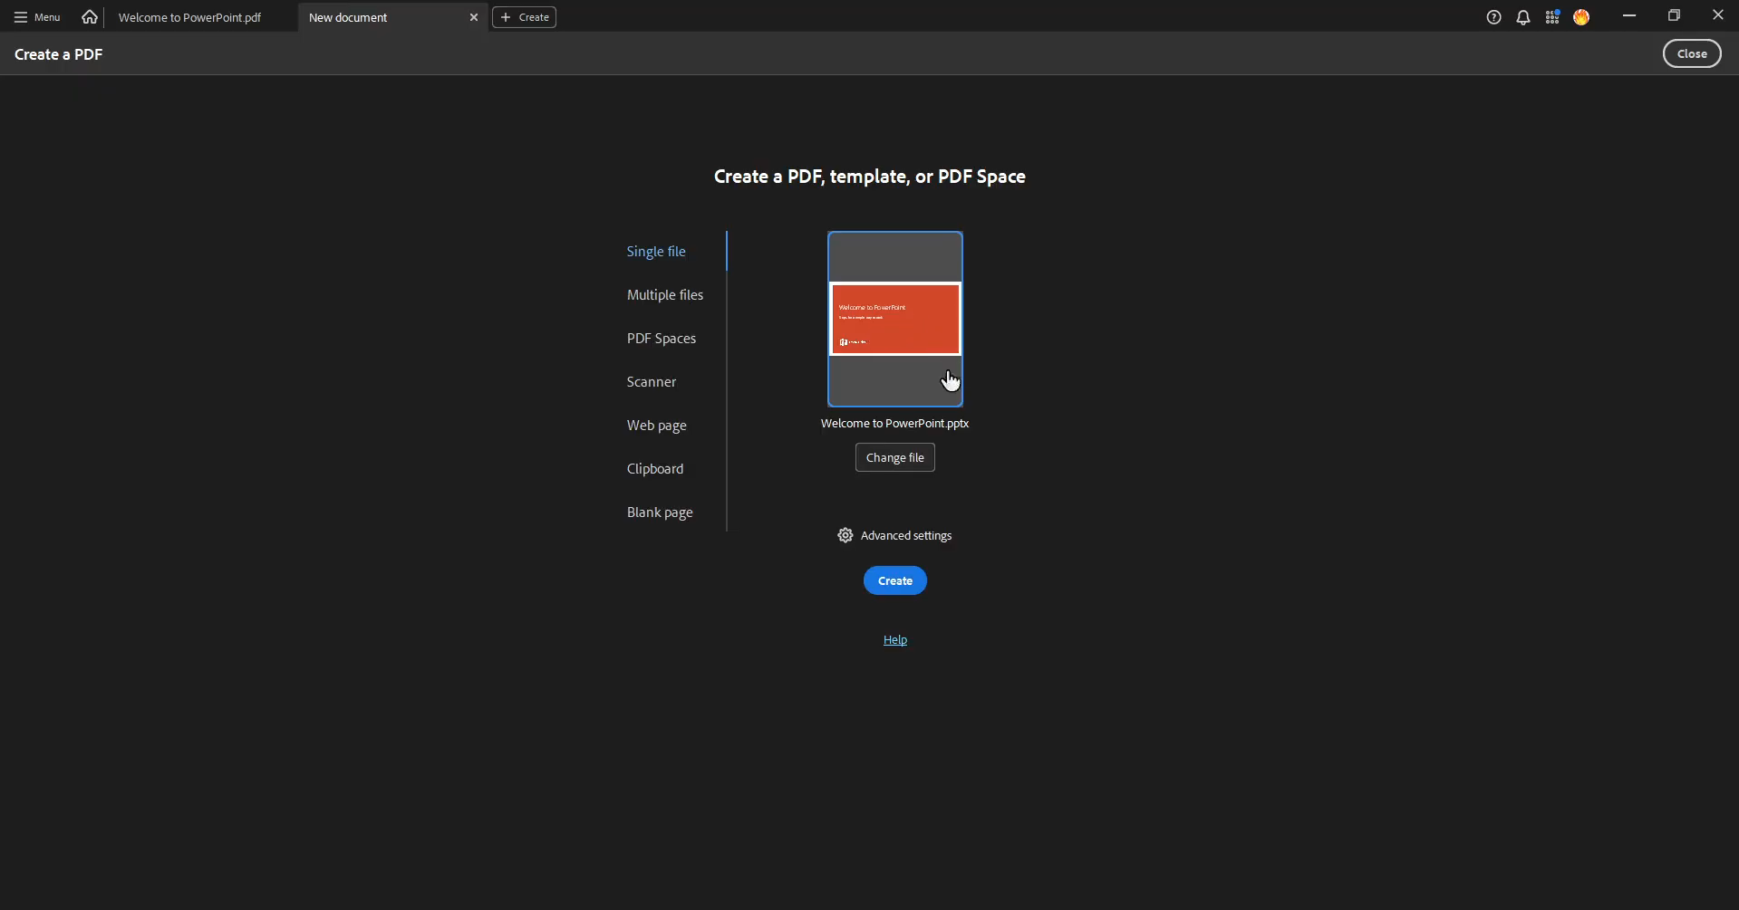The image size is (1739, 910).
Task: Open the Help link
Action: coord(895,640)
